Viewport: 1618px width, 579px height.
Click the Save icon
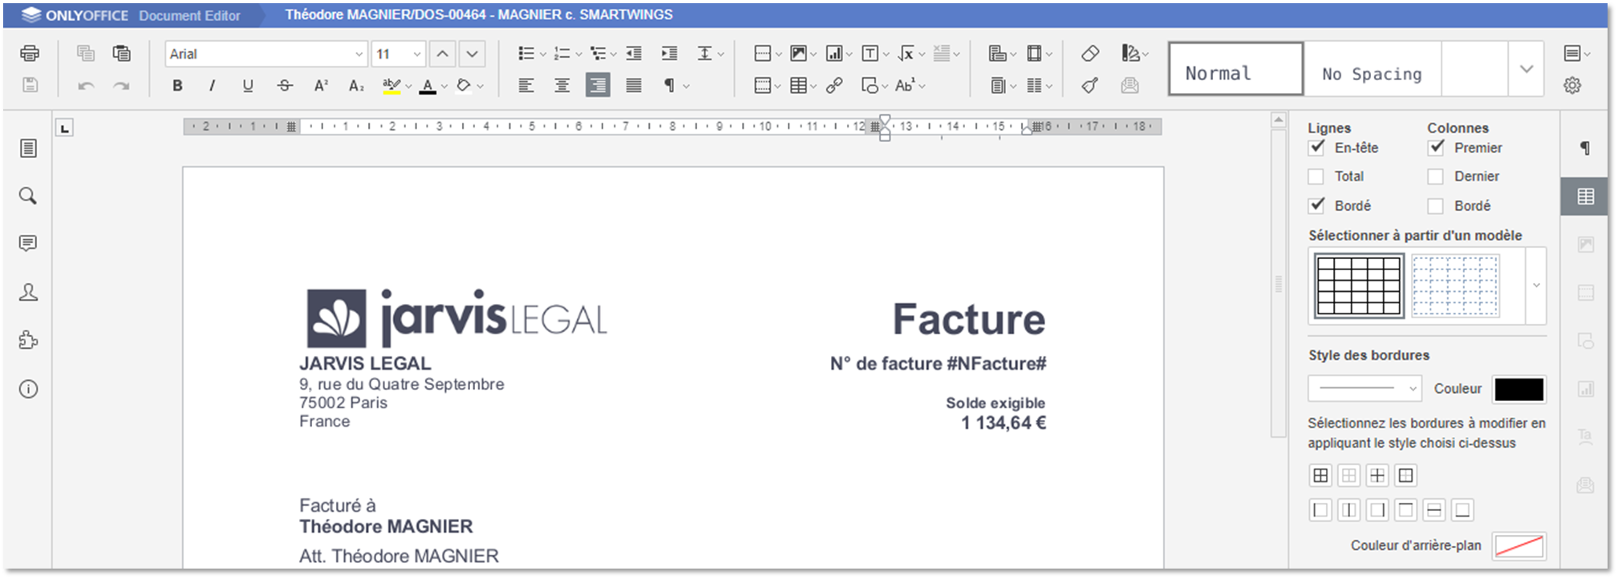tap(30, 85)
